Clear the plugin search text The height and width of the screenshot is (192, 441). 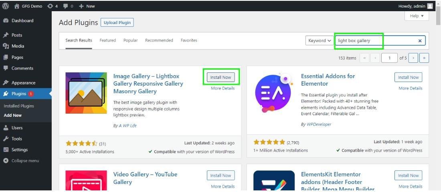pyautogui.click(x=420, y=41)
